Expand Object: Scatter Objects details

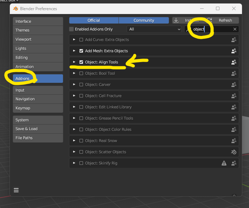click(74, 152)
